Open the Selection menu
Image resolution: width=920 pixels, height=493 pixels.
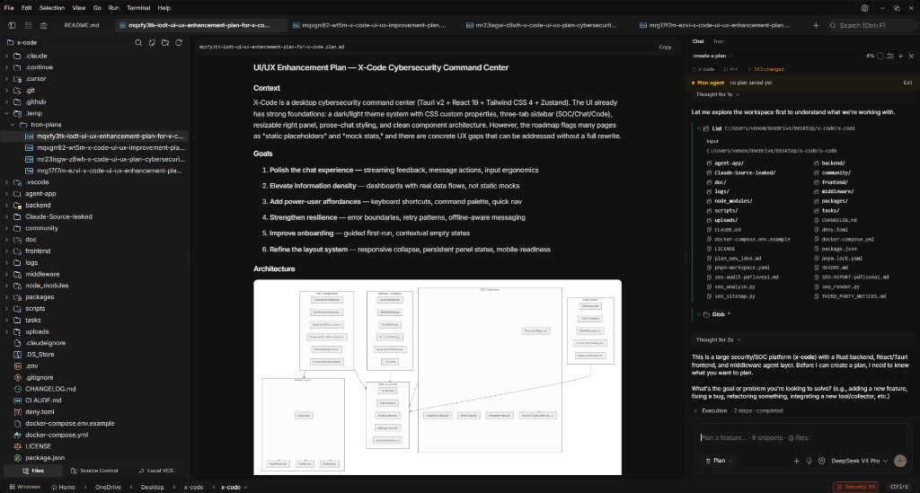pos(51,7)
